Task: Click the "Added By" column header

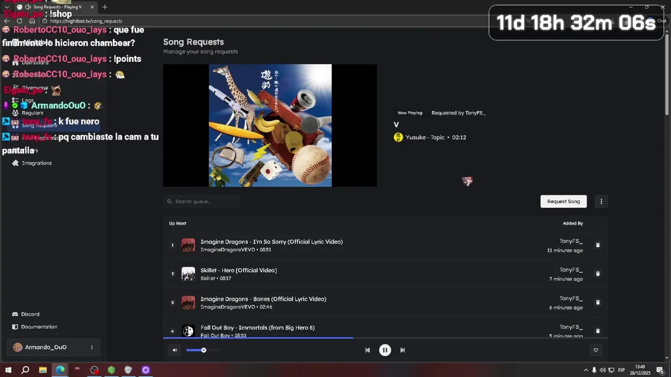Action: click(572, 224)
